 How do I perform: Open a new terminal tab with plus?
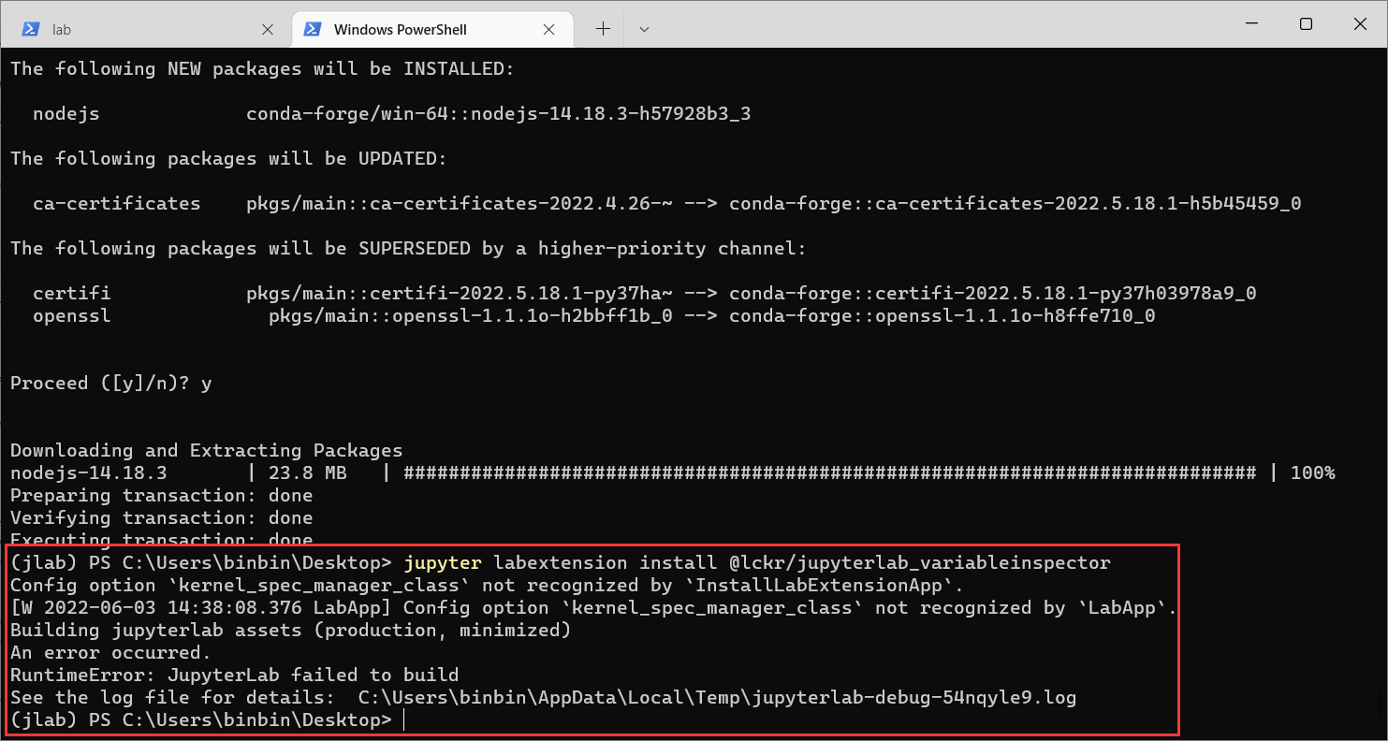click(x=603, y=29)
